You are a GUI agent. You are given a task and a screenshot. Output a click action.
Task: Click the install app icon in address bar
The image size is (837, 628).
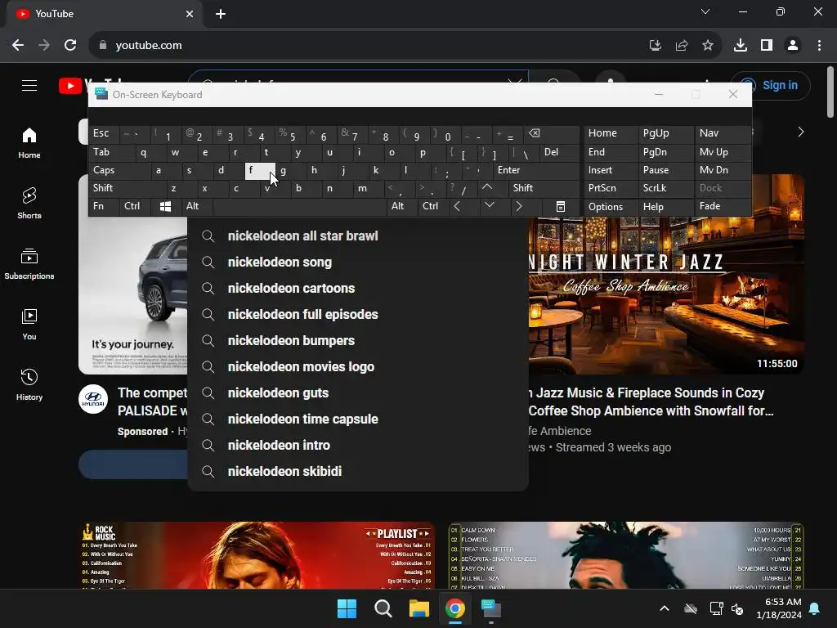click(656, 46)
